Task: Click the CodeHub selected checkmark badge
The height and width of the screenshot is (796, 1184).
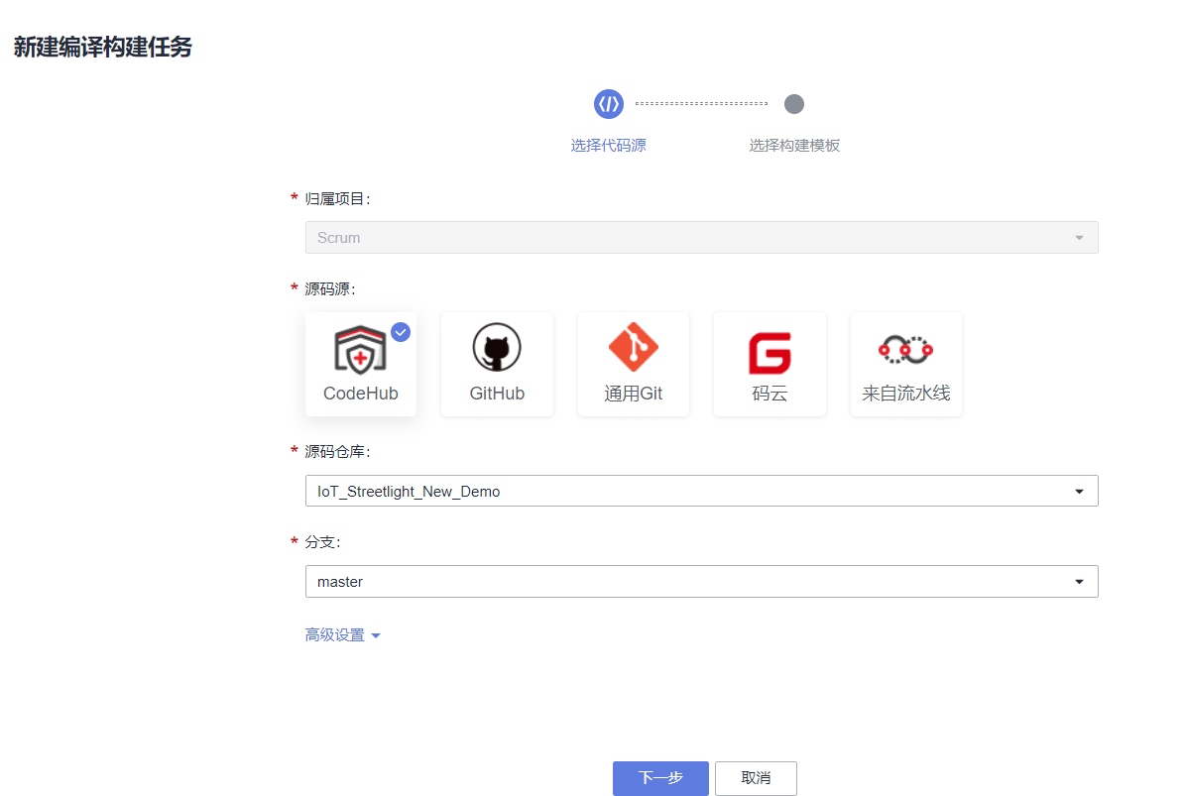Action: 401,332
